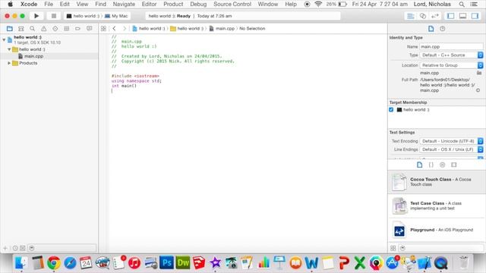Viewport: 486px width, 273px height.
Task: Toggle the Navigator panel visibility
Action: [450, 16]
